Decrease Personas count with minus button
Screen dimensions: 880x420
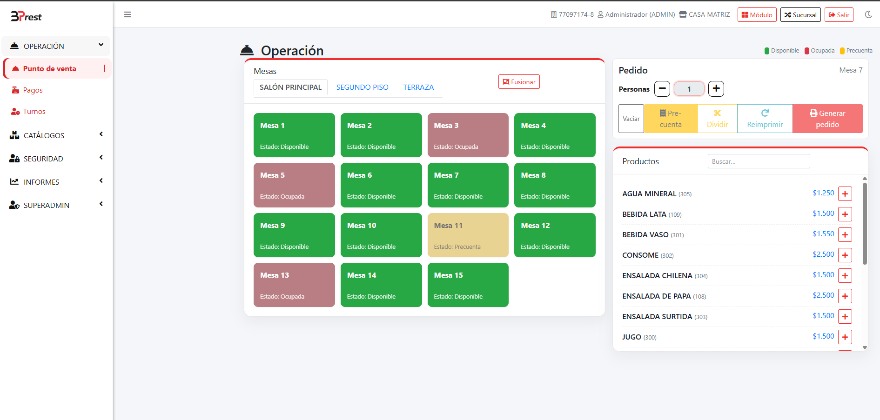click(662, 89)
